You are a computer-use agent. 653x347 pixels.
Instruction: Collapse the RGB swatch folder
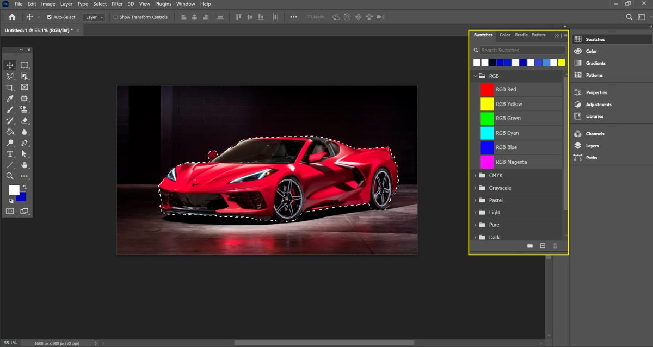(475, 76)
